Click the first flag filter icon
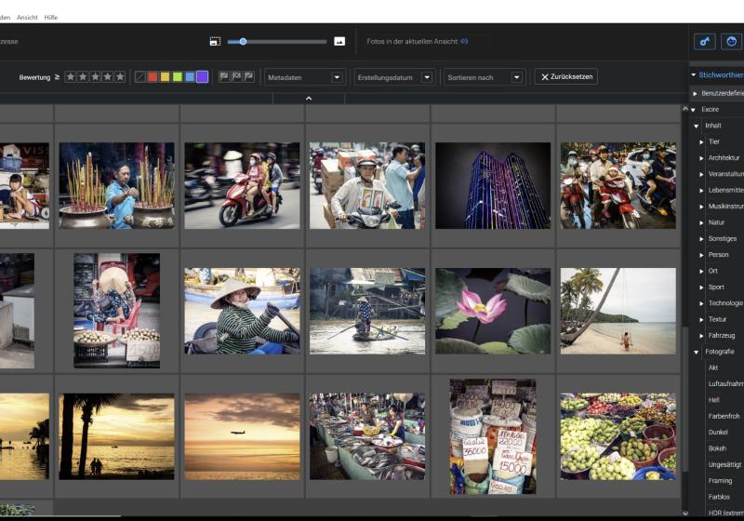Image resolution: width=744 pixels, height=521 pixels. (224, 76)
